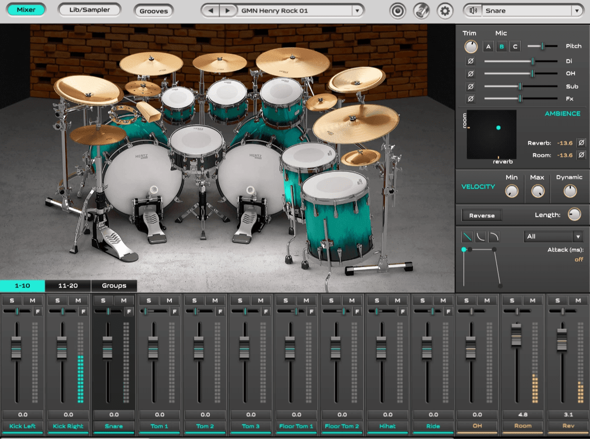The image size is (590, 439).
Task: Solo the Hihat channel
Action: (377, 300)
